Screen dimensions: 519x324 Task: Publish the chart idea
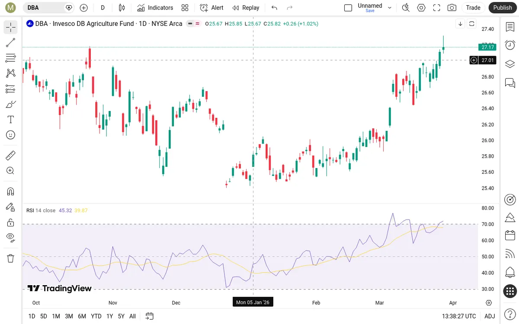[503, 7]
